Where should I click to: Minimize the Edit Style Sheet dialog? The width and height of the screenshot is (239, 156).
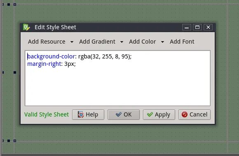(x=187, y=27)
